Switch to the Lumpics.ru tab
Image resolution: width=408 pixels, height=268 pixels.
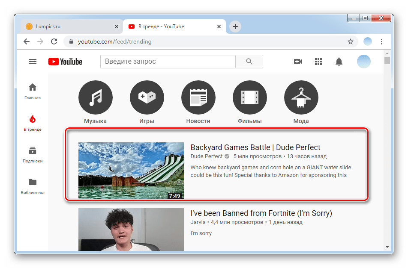71,27
